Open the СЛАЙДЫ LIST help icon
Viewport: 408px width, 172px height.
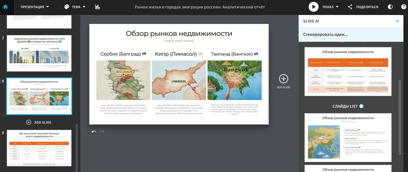tap(361, 106)
